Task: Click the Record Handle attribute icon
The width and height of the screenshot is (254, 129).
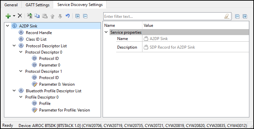Action: coord(21,33)
